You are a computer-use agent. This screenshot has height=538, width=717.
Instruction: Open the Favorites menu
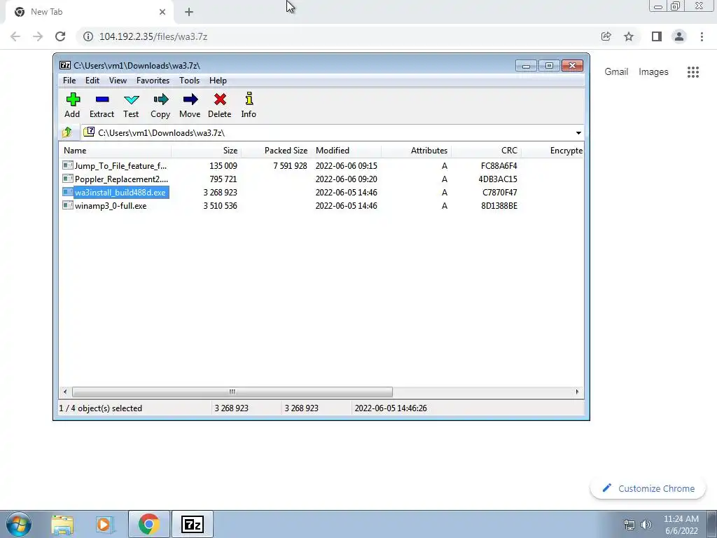point(153,81)
